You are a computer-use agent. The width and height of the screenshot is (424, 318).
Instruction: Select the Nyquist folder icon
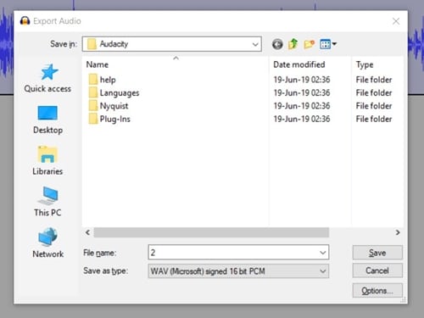[x=93, y=106]
